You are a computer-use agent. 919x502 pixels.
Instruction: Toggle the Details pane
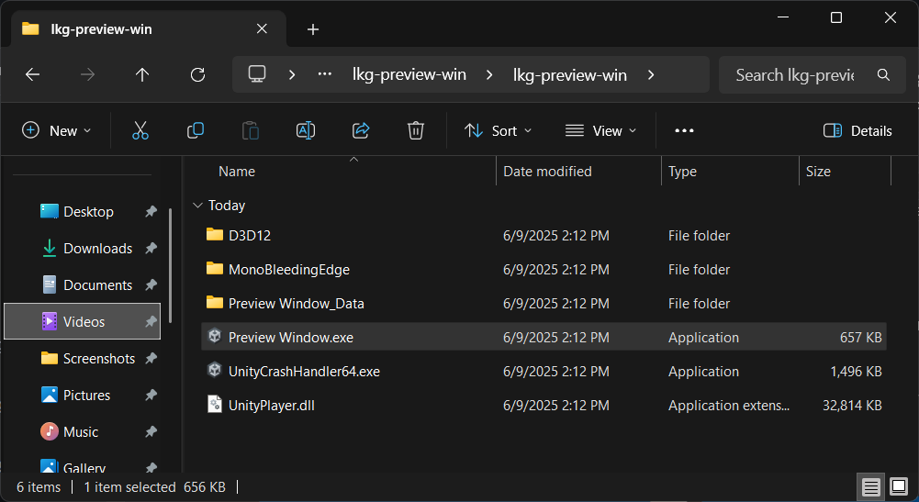[857, 130]
